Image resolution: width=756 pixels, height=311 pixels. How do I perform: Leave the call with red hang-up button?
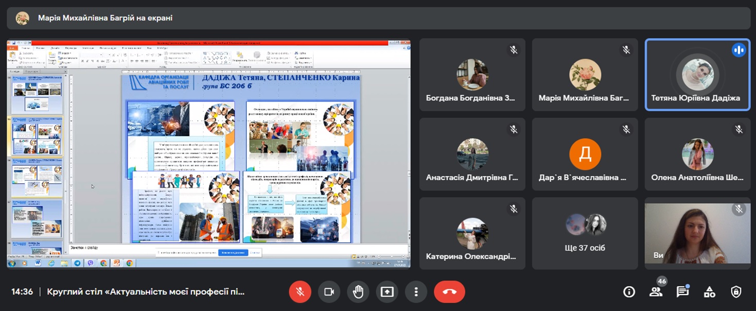[x=449, y=292]
